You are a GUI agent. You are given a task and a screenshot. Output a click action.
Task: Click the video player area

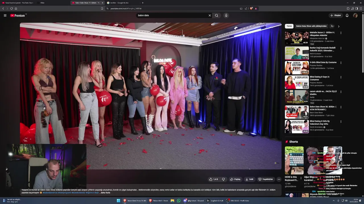151,96
